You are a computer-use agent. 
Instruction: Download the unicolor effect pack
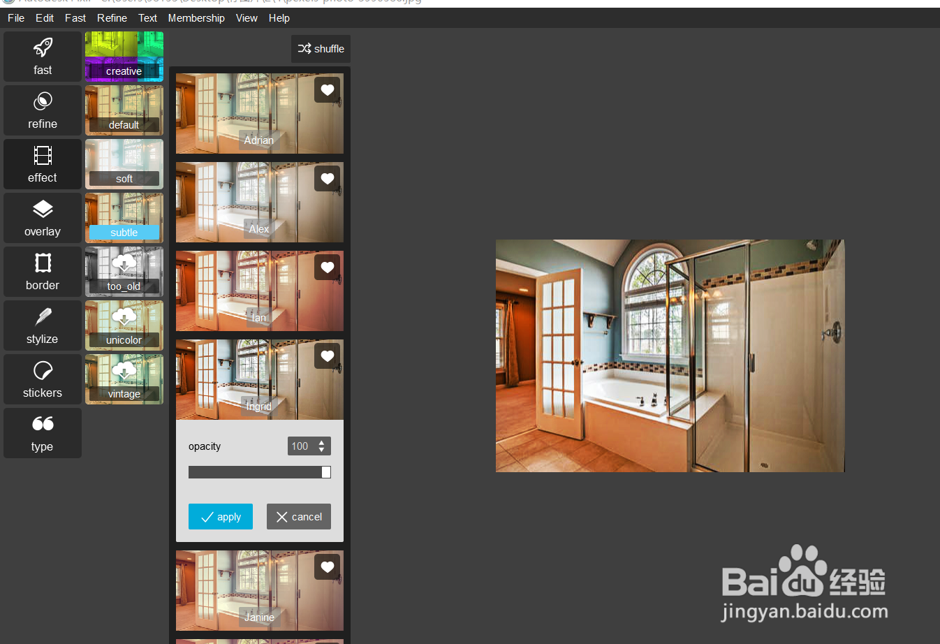[x=124, y=325]
